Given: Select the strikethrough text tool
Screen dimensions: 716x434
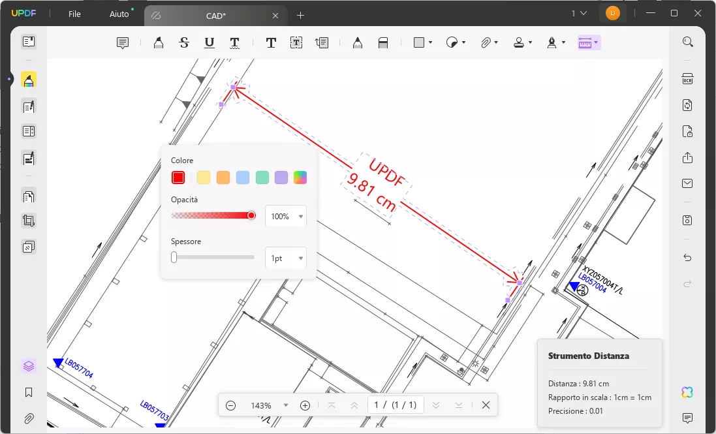Looking at the screenshot, I should point(184,43).
